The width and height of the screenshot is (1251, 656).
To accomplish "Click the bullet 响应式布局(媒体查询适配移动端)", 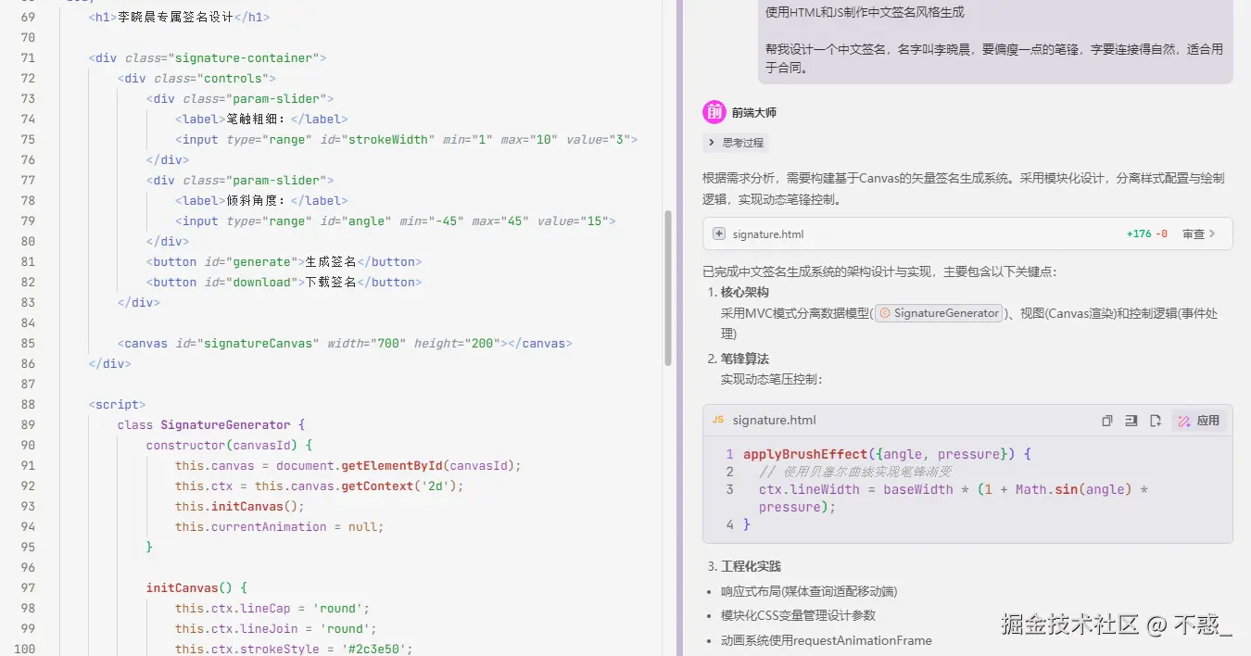I will [x=809, y=591].
